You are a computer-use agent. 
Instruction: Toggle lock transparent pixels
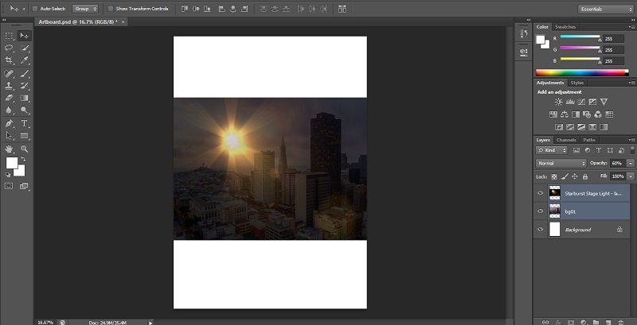coord(554,176)
